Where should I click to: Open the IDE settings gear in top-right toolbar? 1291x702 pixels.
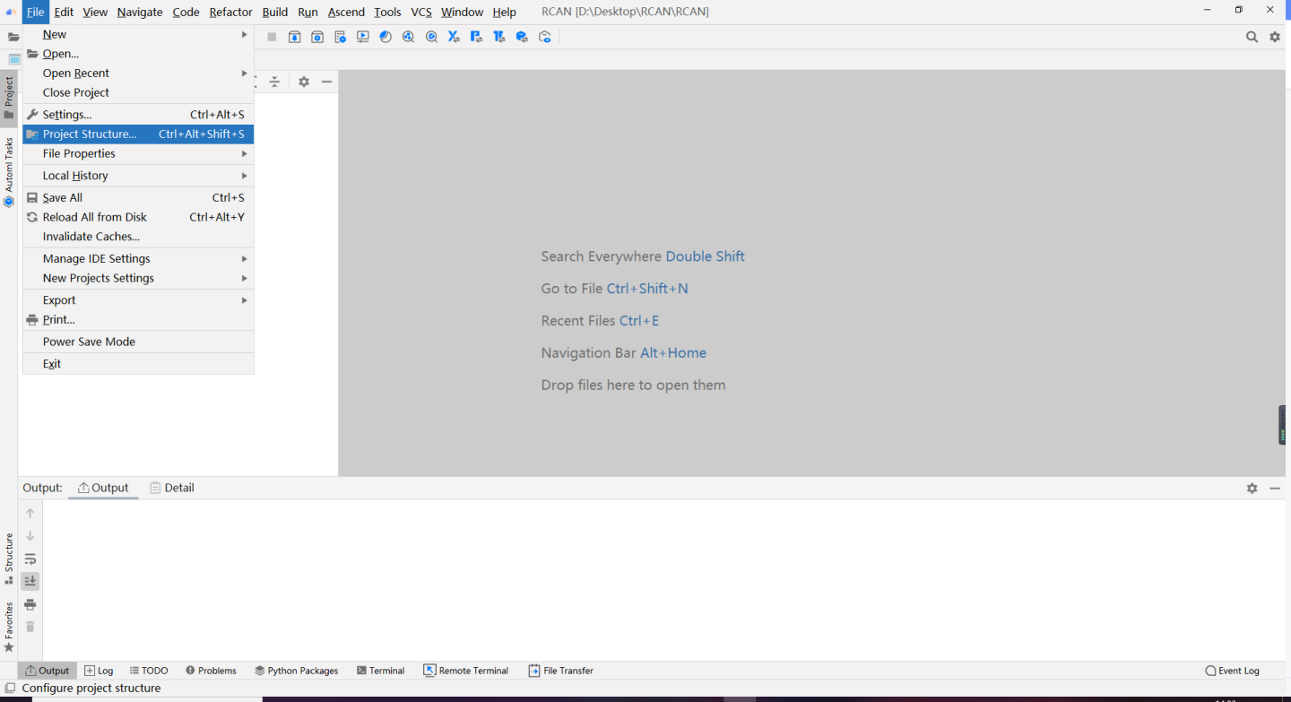1274,37
